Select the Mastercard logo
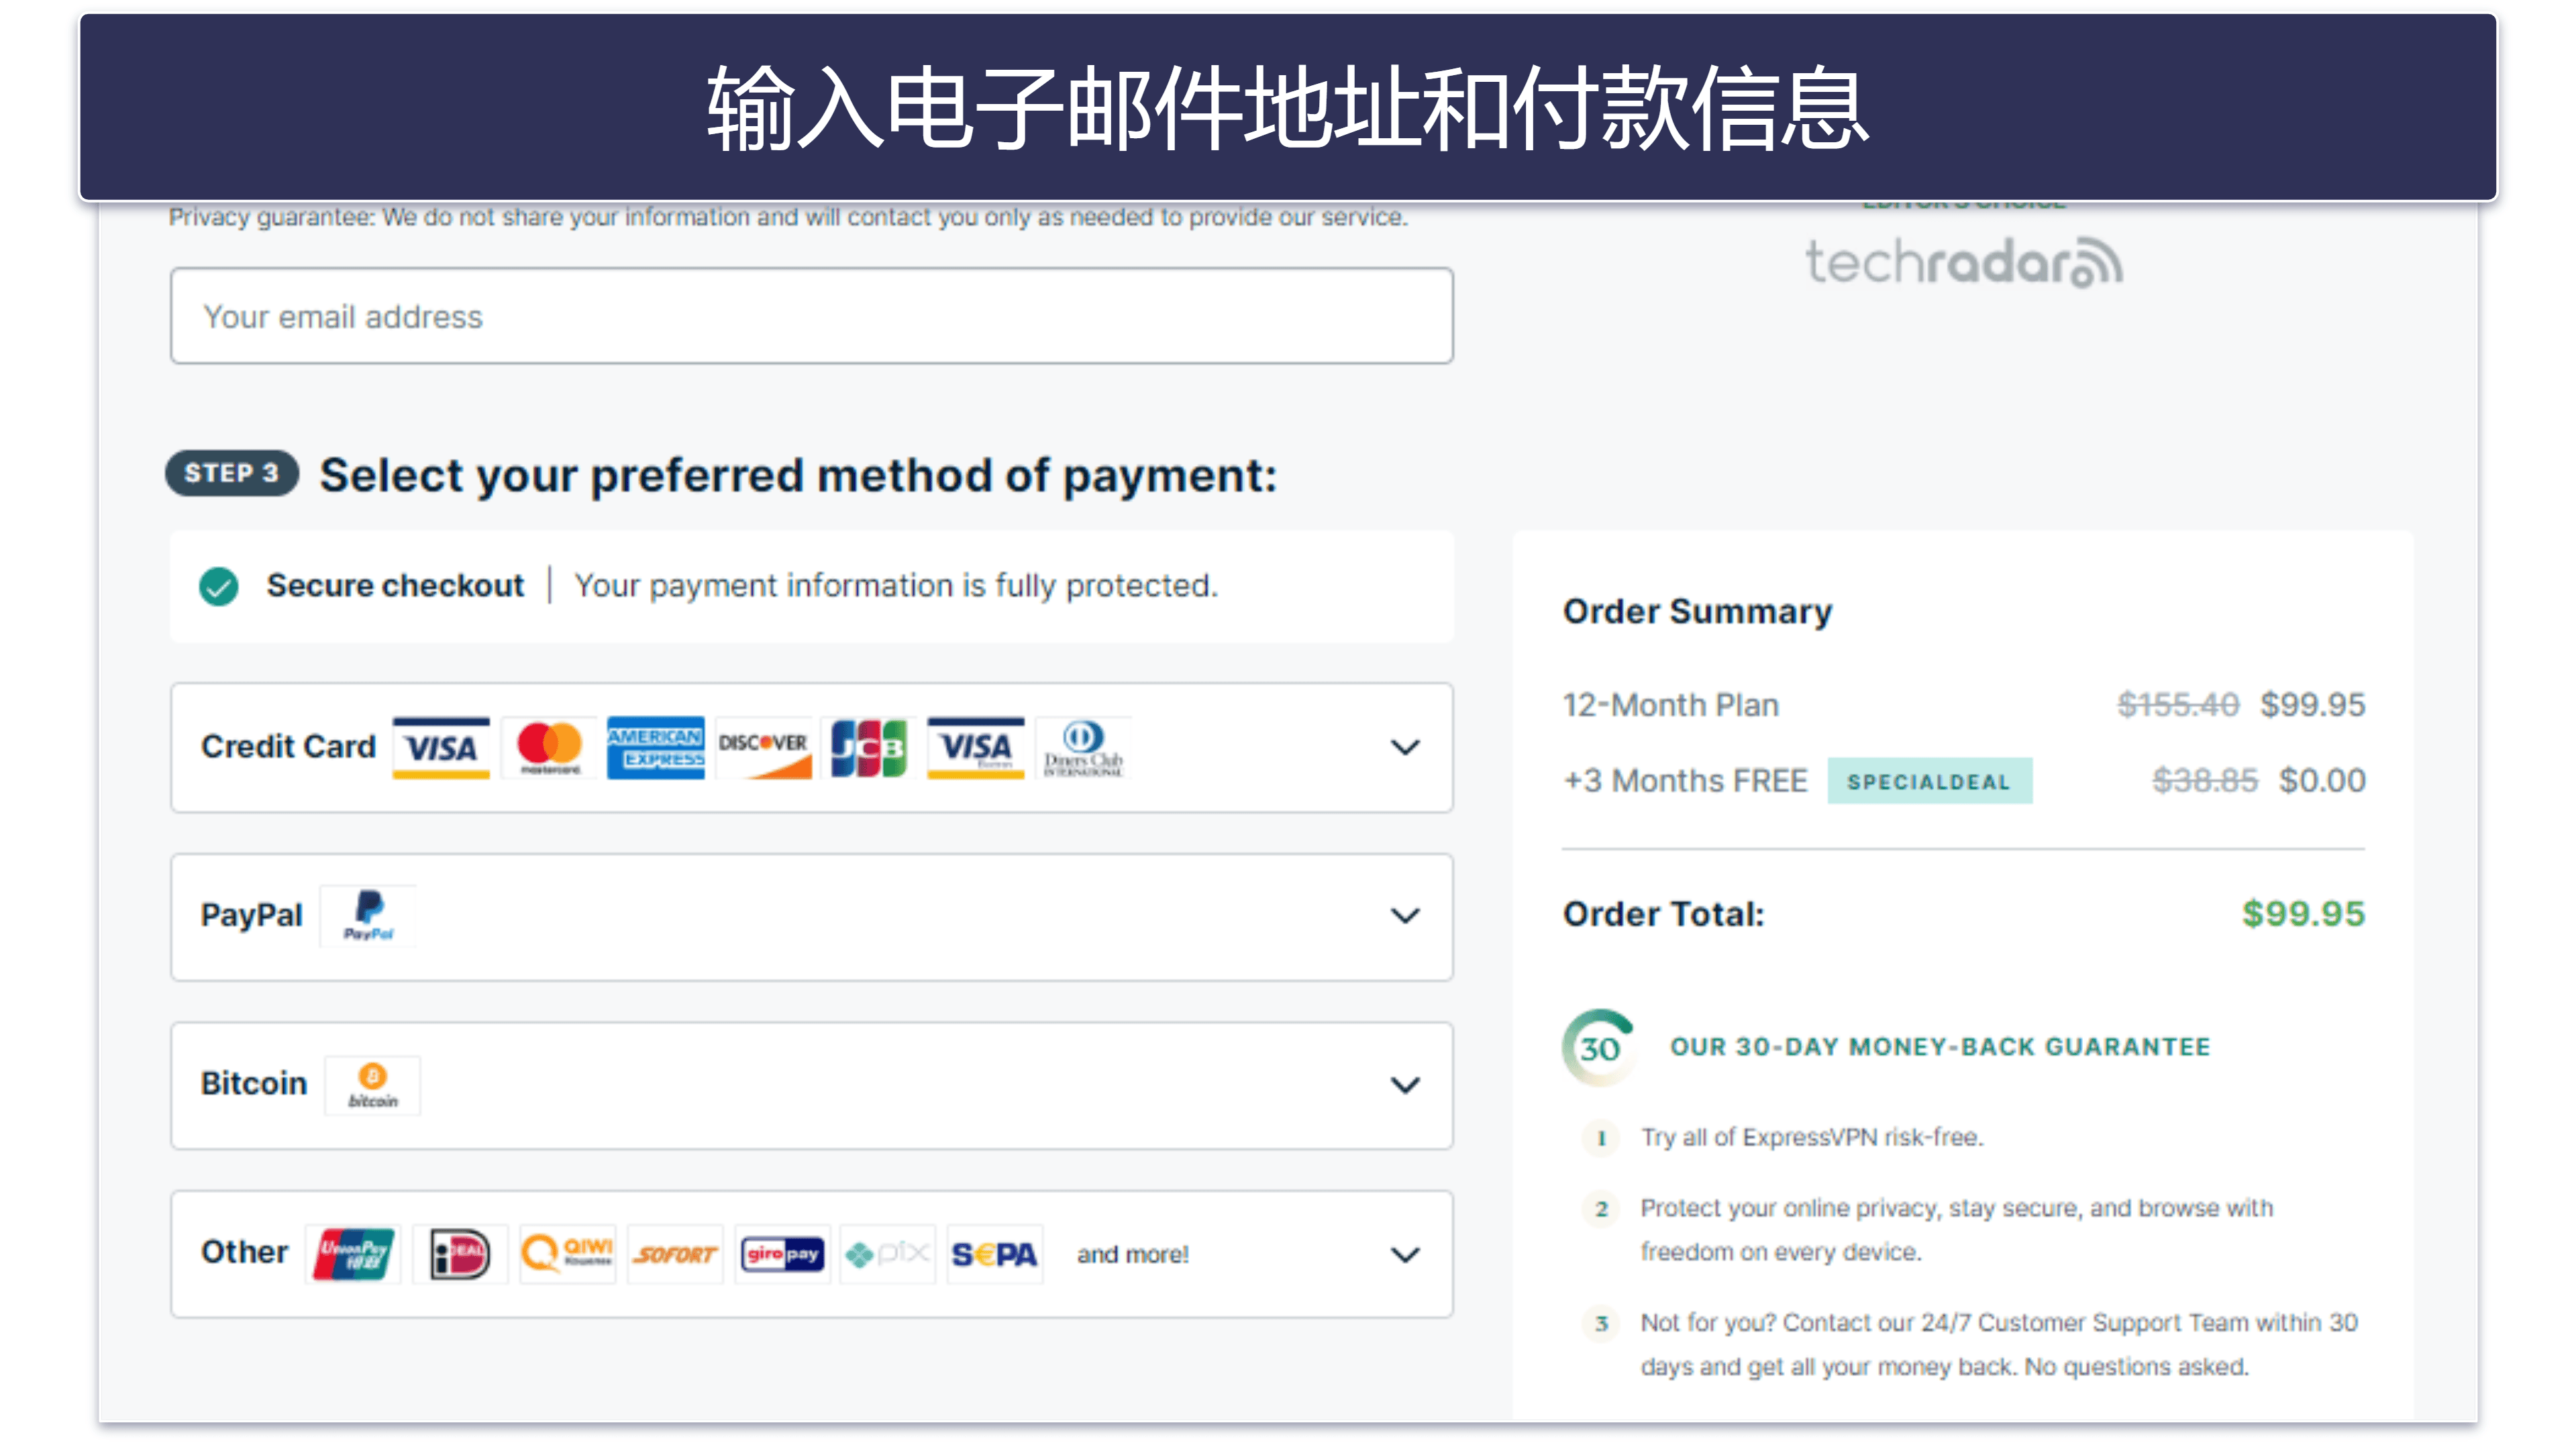Viewport: 2576px width, 1443px height. tap(549, 747)
